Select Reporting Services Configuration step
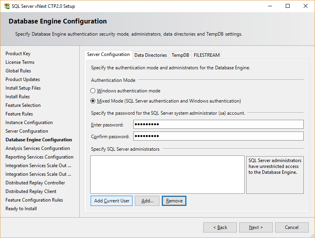Screen dimensions: 315x238 [39, 157]
